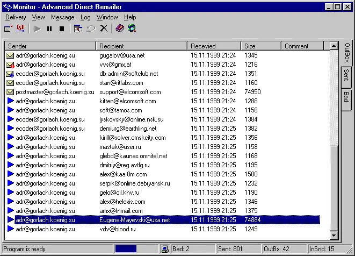Open the Log menu
This screenshot has width=355, height=256.
(85, 17)
